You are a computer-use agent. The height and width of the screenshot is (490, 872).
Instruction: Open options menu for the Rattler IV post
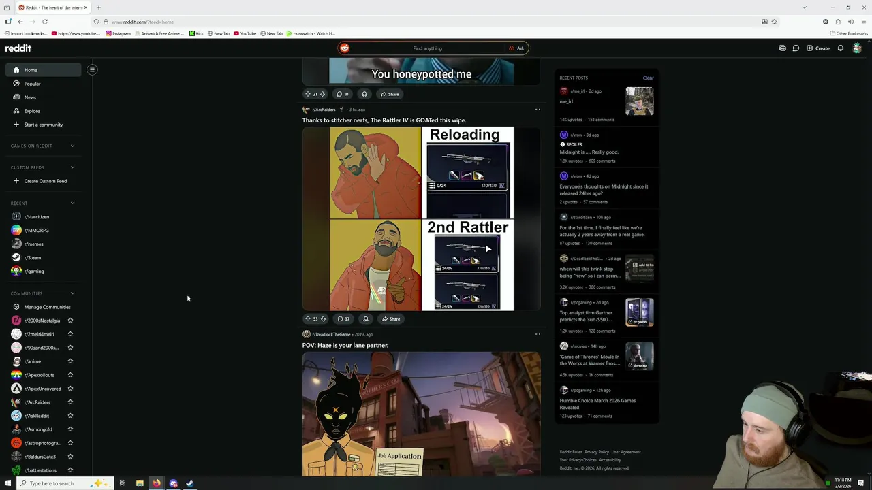click(x=538, y=109)
